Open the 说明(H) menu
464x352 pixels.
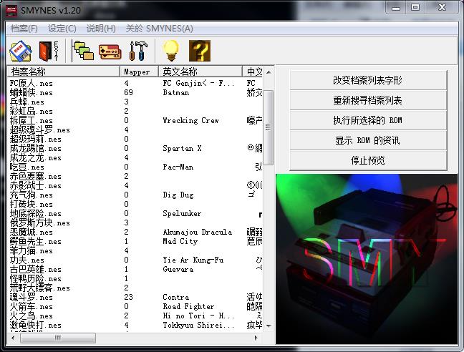[101, 29]
